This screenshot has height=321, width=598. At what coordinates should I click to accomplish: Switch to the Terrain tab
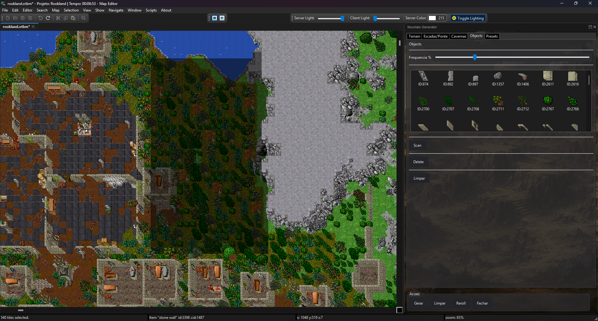pyautogui.click(x=414, y=36)
